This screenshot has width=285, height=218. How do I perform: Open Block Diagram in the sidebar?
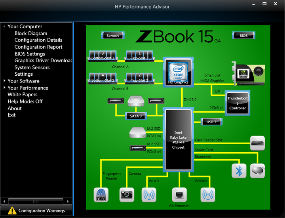point(31,33)
